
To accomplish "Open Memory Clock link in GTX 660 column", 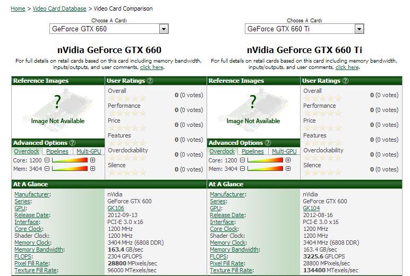I will coord(32,243).
